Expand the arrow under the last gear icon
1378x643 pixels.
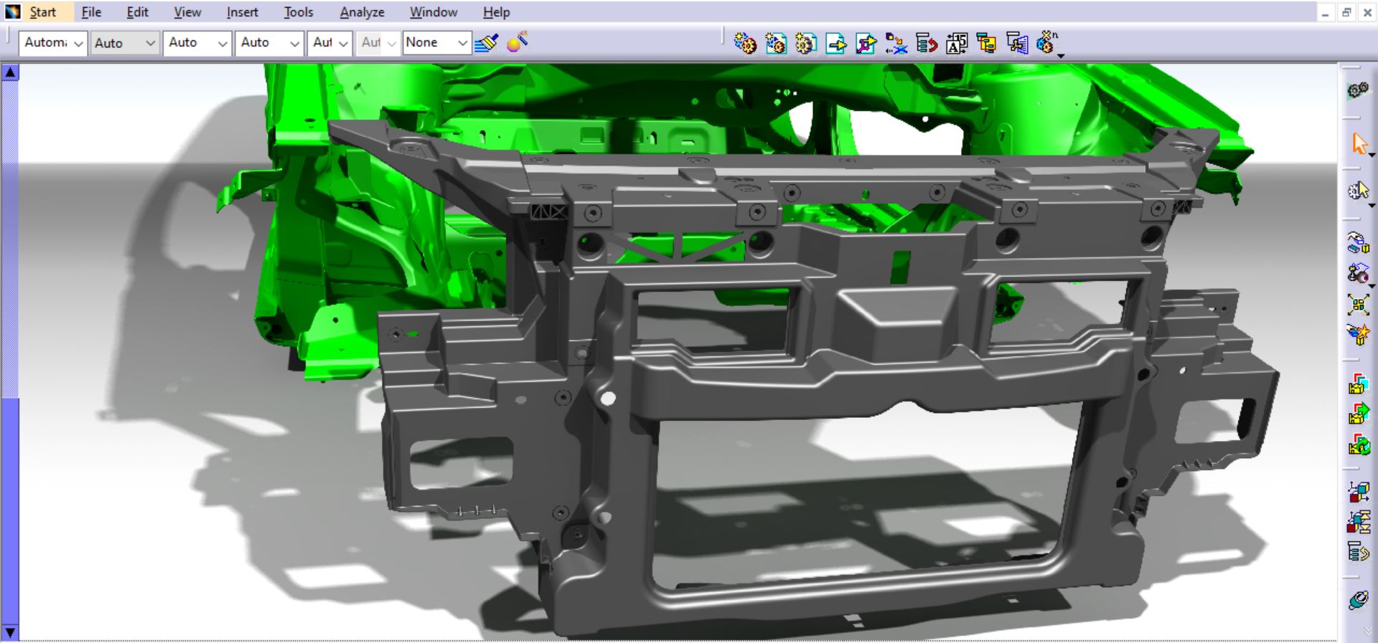click(1060, 55)
